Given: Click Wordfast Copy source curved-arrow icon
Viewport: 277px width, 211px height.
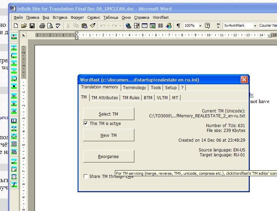Looking at the screenshot, I should point(14,55).
